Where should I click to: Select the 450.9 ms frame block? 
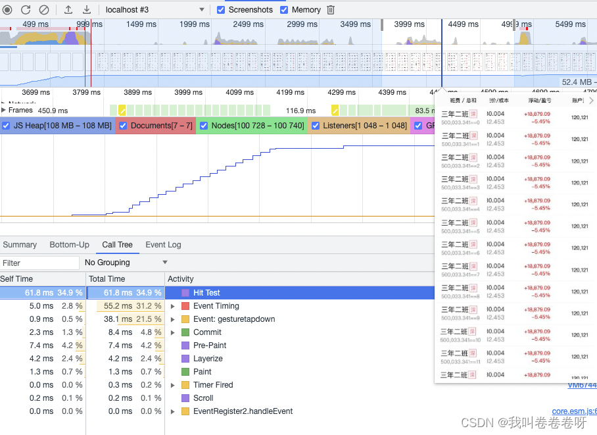click(x=53, y=111)
